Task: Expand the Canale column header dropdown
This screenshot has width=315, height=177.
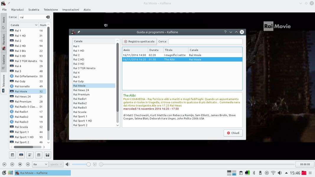Action: 36,25
